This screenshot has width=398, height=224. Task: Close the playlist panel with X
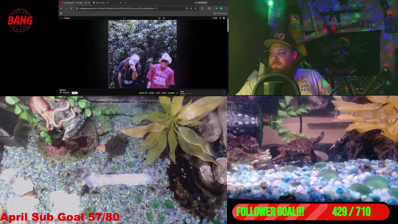(x=224, y=93)
